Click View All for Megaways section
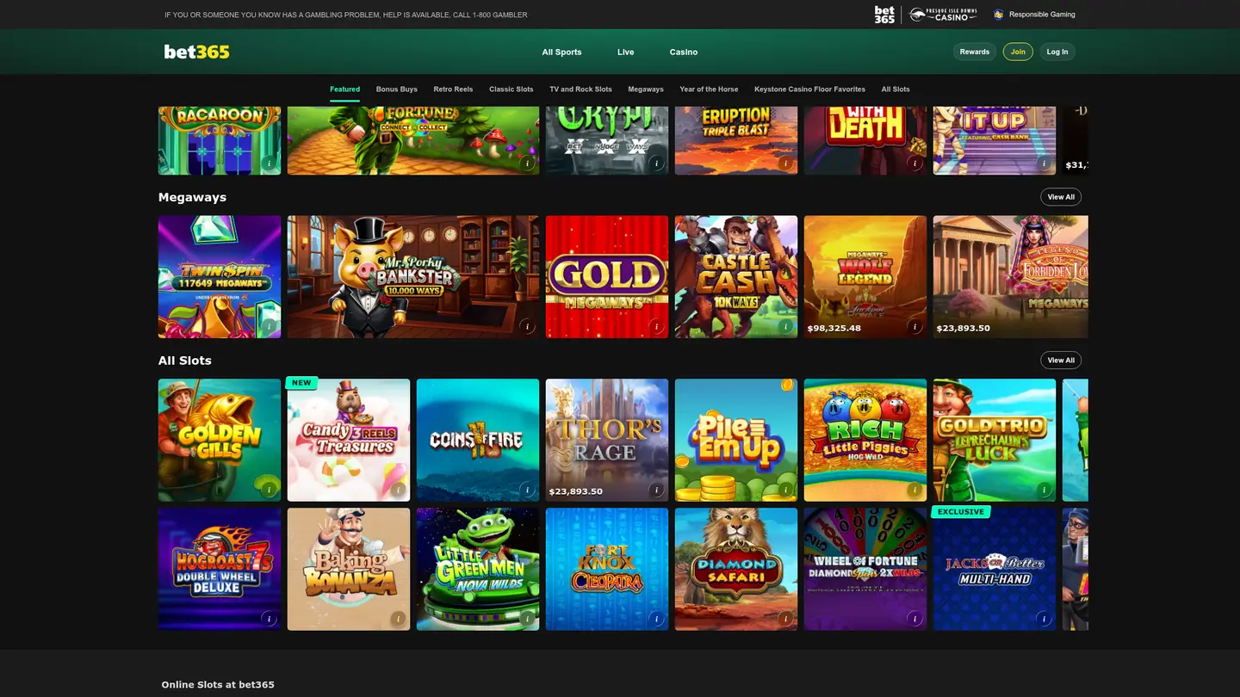This screenshot has height=697, width=1240. [1061, 197]
